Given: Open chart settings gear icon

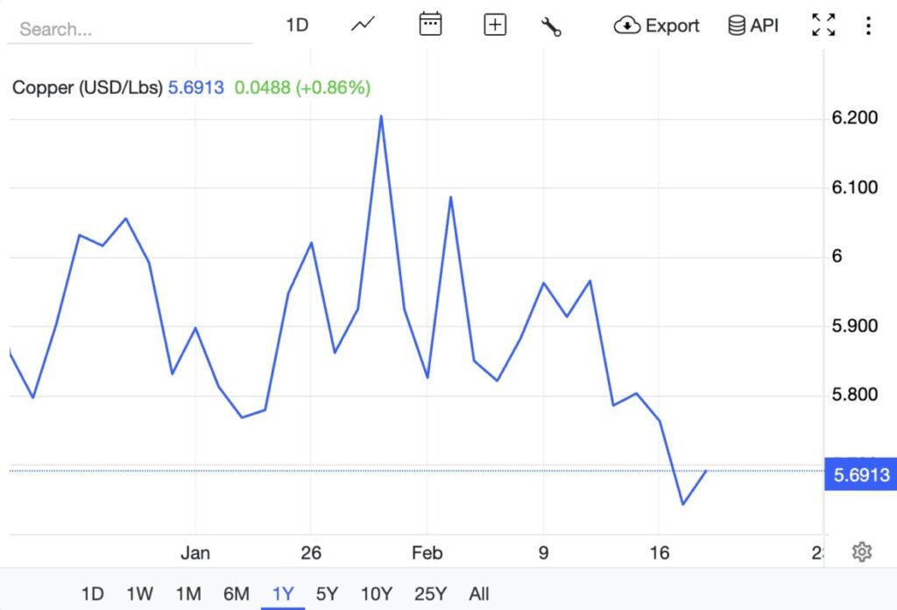Looking at the screenshot, I should [862, 552].
